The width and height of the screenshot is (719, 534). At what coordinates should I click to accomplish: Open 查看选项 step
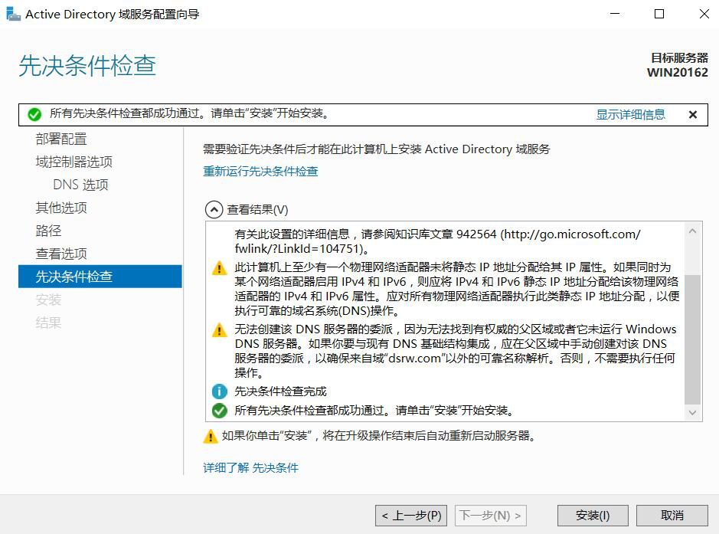tap(61, 254)
